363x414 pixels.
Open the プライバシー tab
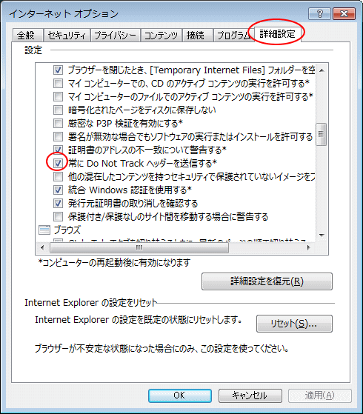click(x=115, y=35)
